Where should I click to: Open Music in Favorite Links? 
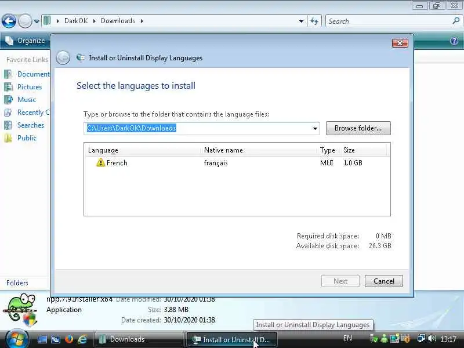pyautogui.click(x=27, y=99)
